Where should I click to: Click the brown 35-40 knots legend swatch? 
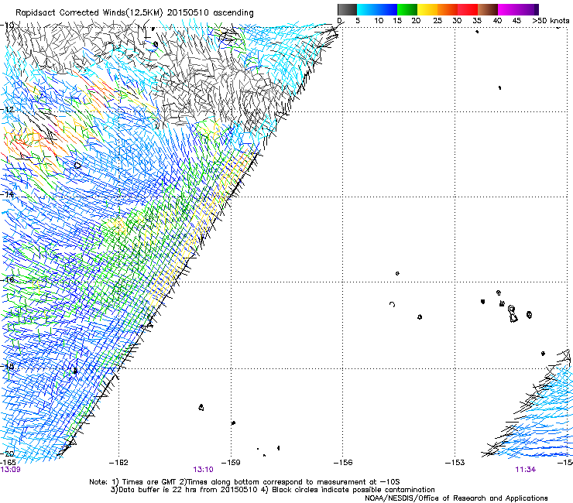488,9
